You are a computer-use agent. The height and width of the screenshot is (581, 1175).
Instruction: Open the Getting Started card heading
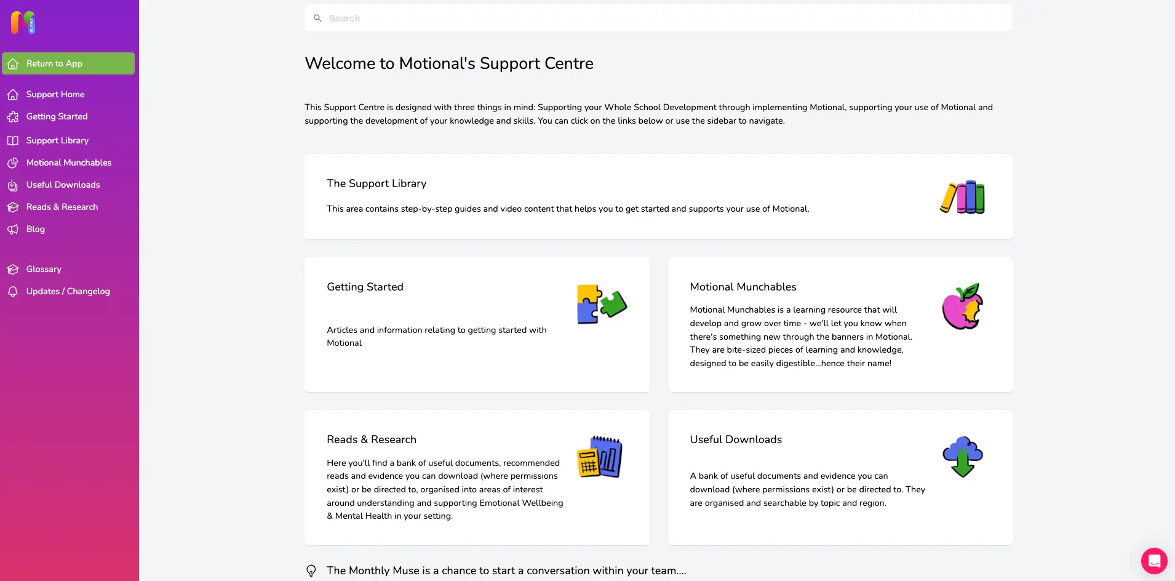tap(365, 287)
